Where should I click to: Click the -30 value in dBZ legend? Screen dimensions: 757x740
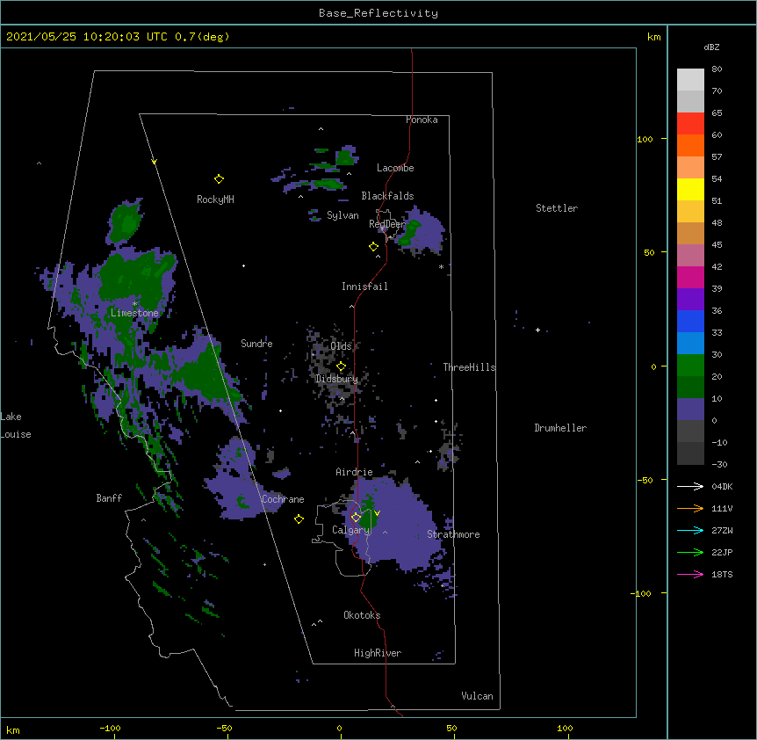coord(719,464)
